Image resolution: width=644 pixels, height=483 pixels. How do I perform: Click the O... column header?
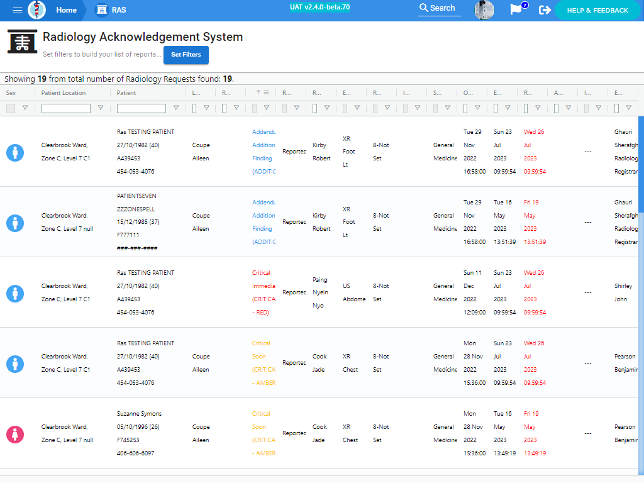[x=468, y=93]
